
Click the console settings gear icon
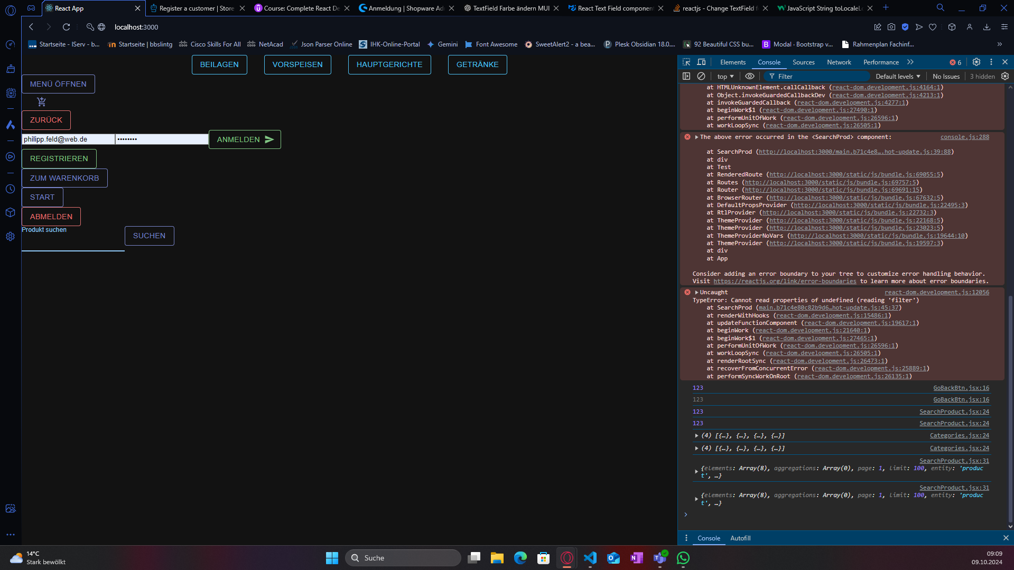[x=1005, y=77]
